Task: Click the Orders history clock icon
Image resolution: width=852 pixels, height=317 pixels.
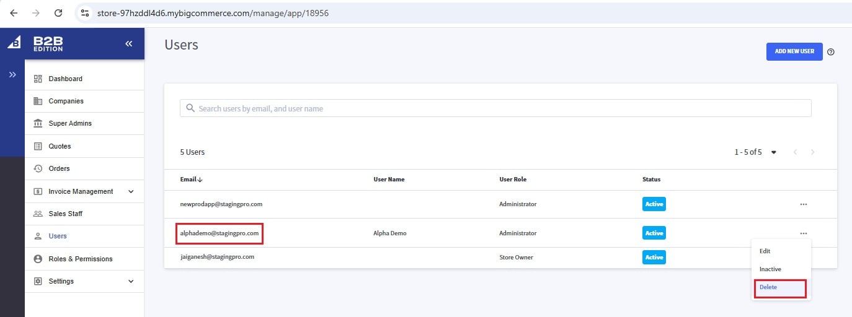Action: click(37, 168)
